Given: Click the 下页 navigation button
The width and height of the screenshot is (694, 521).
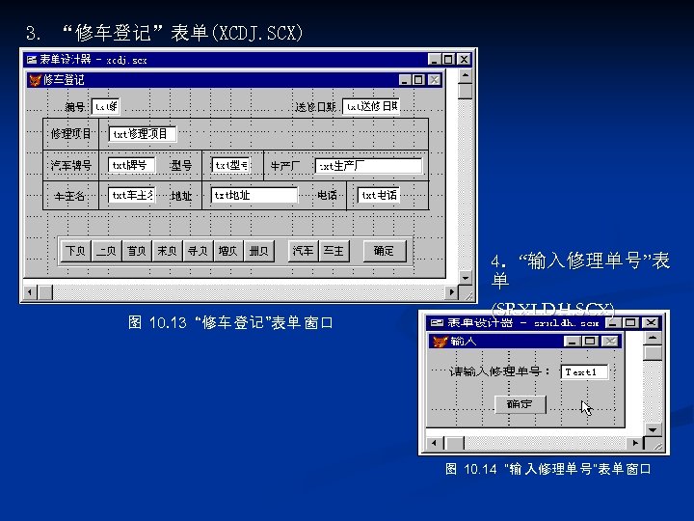Looking at the screenshot, I should [75, 251].
